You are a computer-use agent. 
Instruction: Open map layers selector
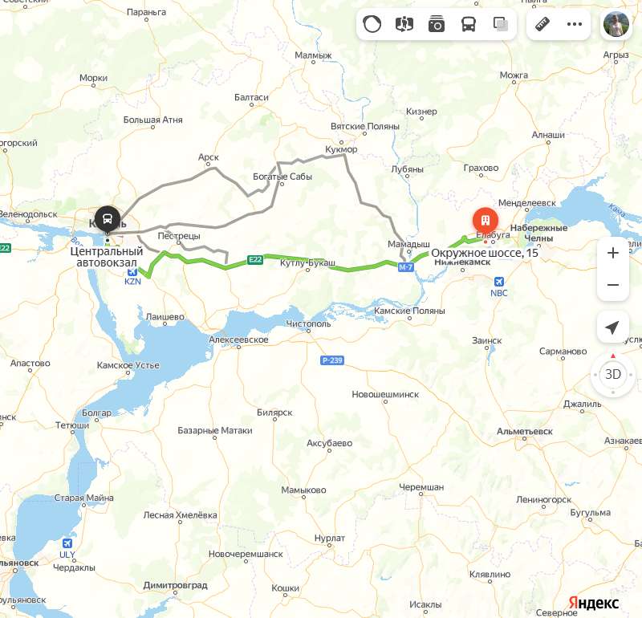coord(501,24)
